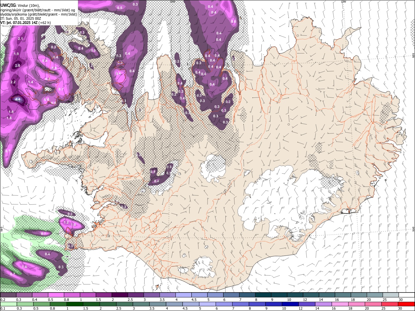The width and height of the screenshot is (415, 311).
Task: Click the bright pink 0.5 swatch, upper legend row
Action: (x=56, y=295)
